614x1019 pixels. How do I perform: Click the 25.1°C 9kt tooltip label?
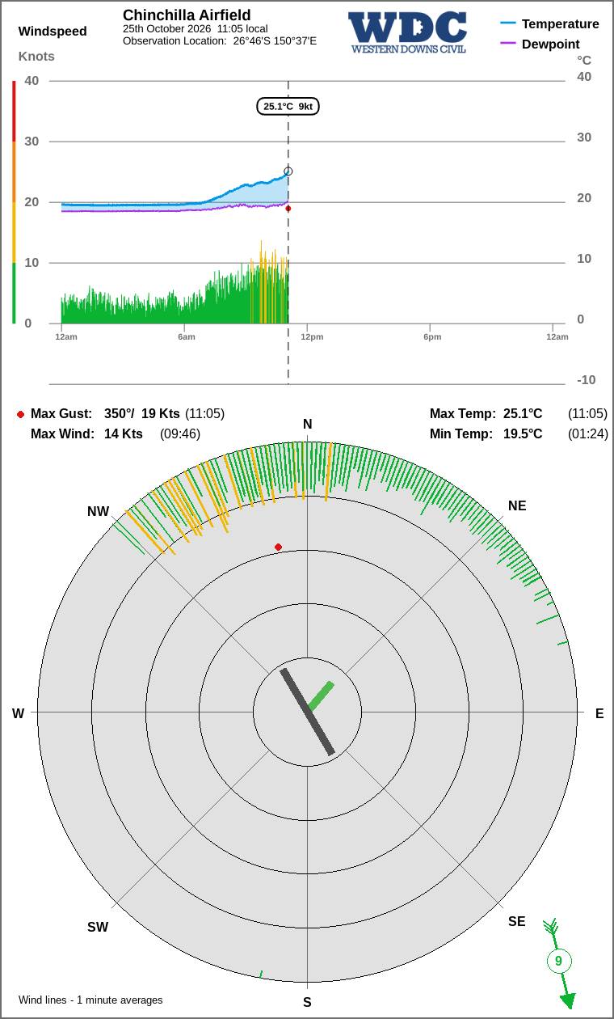(x=288, y=106)
